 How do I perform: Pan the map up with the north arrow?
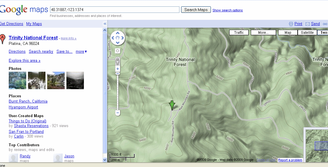(118, 32)
